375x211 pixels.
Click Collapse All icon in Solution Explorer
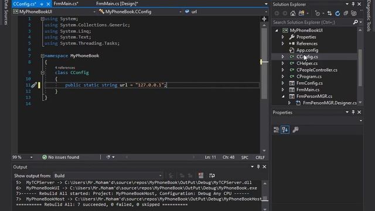tap(346, 13)
